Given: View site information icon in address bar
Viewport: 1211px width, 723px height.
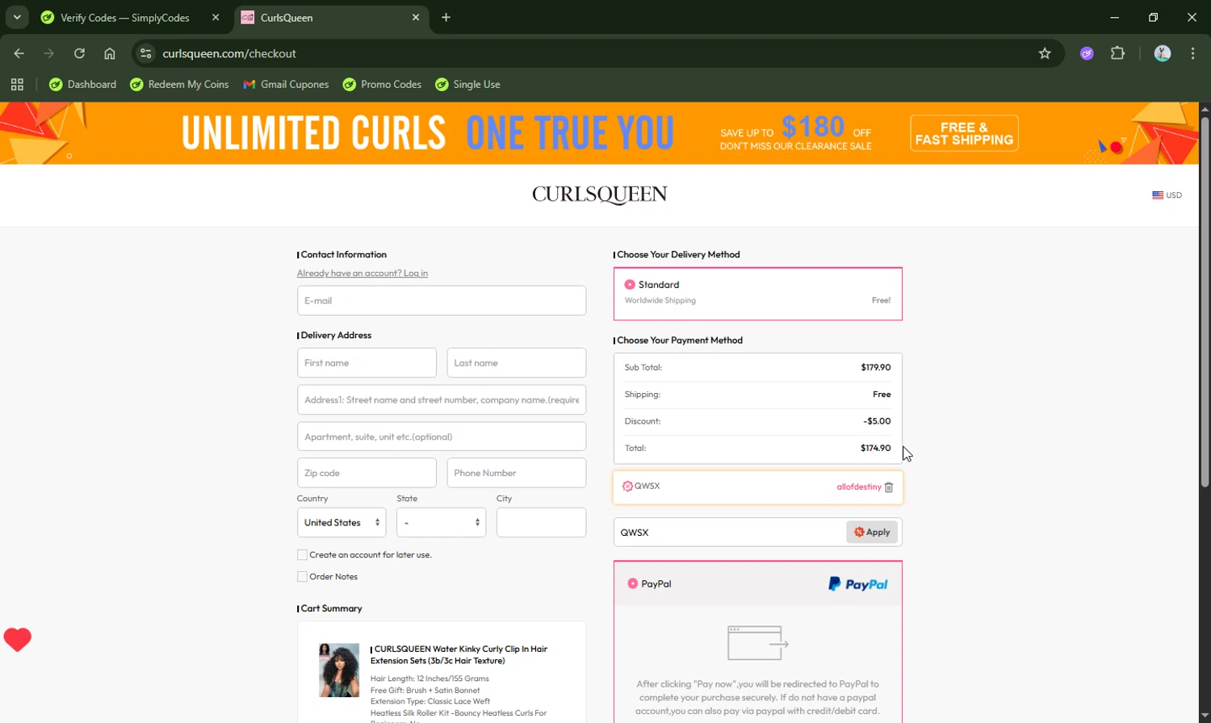Looking at the screenshot, I should coord(146,53).
